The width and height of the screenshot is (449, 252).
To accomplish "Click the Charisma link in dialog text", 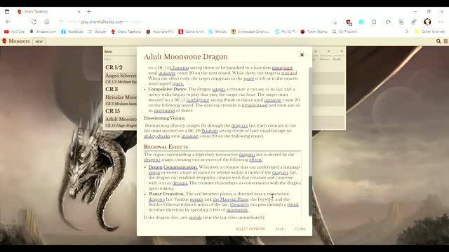I will coord(180,68).
